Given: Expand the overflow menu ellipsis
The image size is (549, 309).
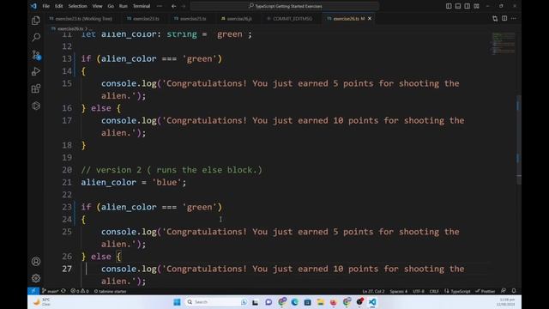Looking at the screenshot, I should click(x=160, y=6).
